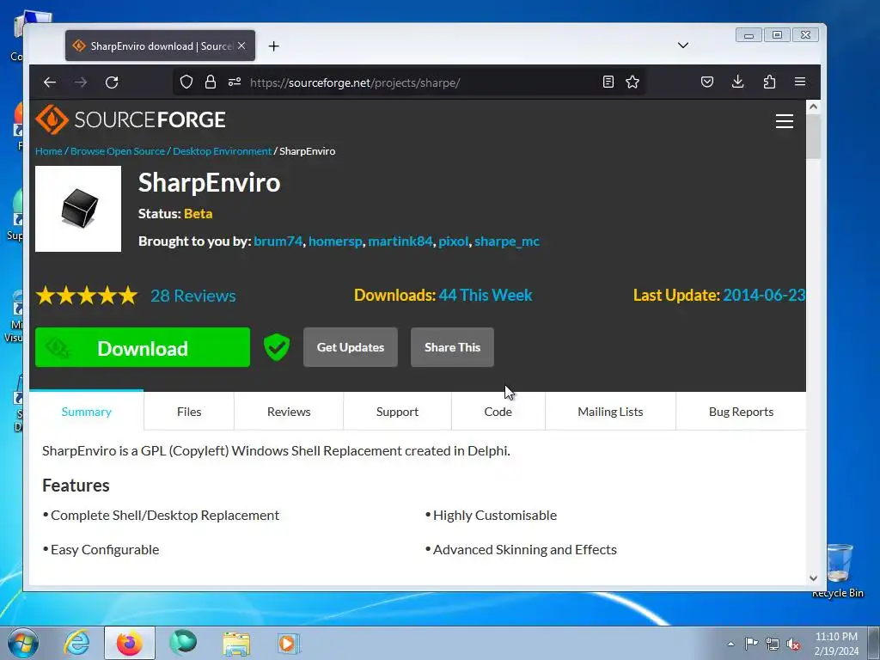Click 'Complete Shell/Desktop Replacement' feature text
This screenshot has height=660, width=880.
coord(165,516)
